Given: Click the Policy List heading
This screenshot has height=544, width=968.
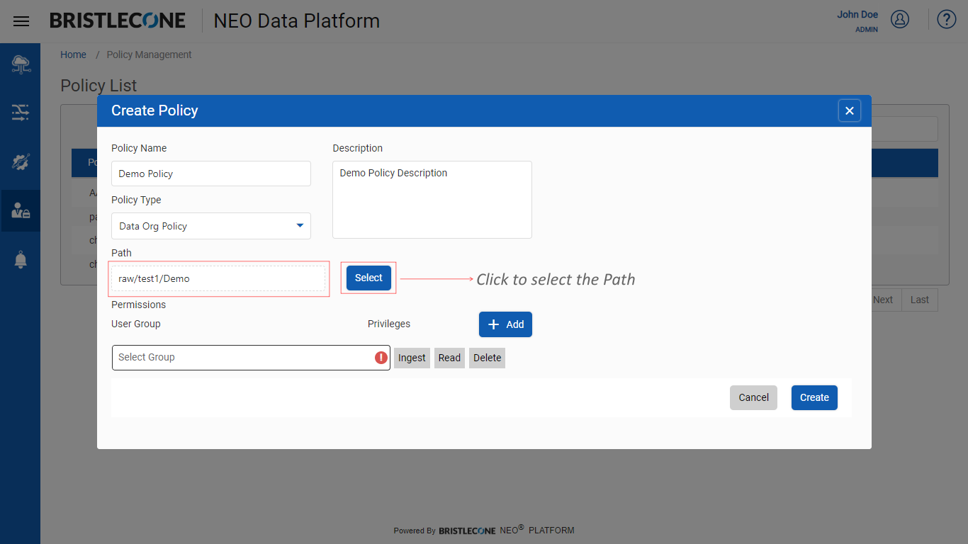Looking at the screenshot, I should click(99, 85).
